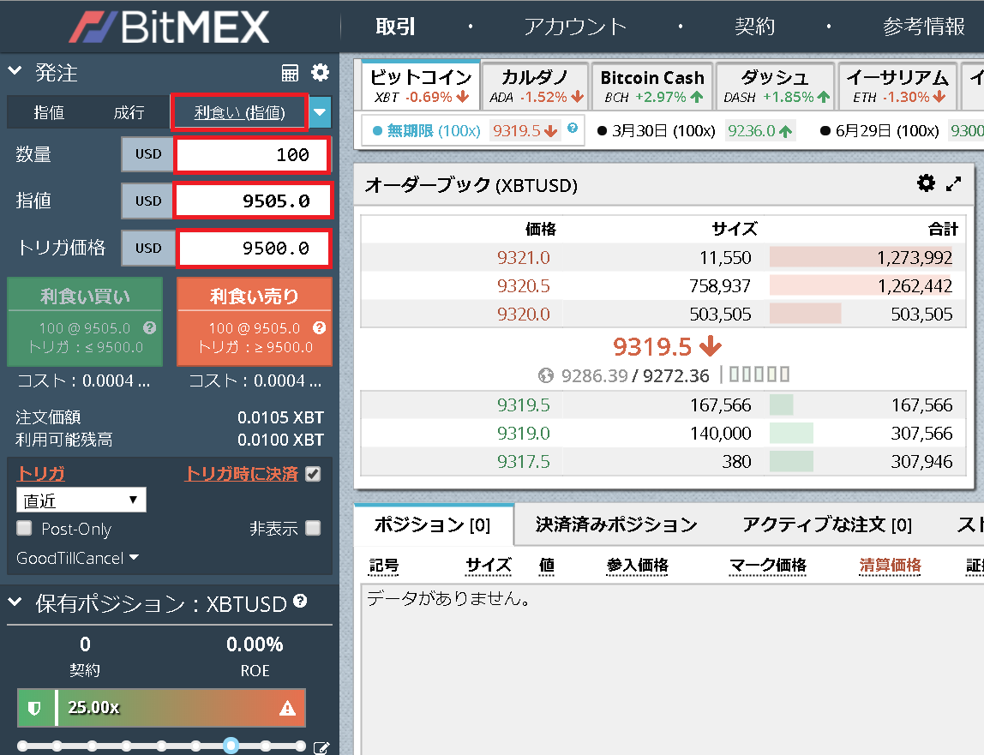Sort by 参入価格 column header
This screenshot has height=755, width=984.
point(637,565)
